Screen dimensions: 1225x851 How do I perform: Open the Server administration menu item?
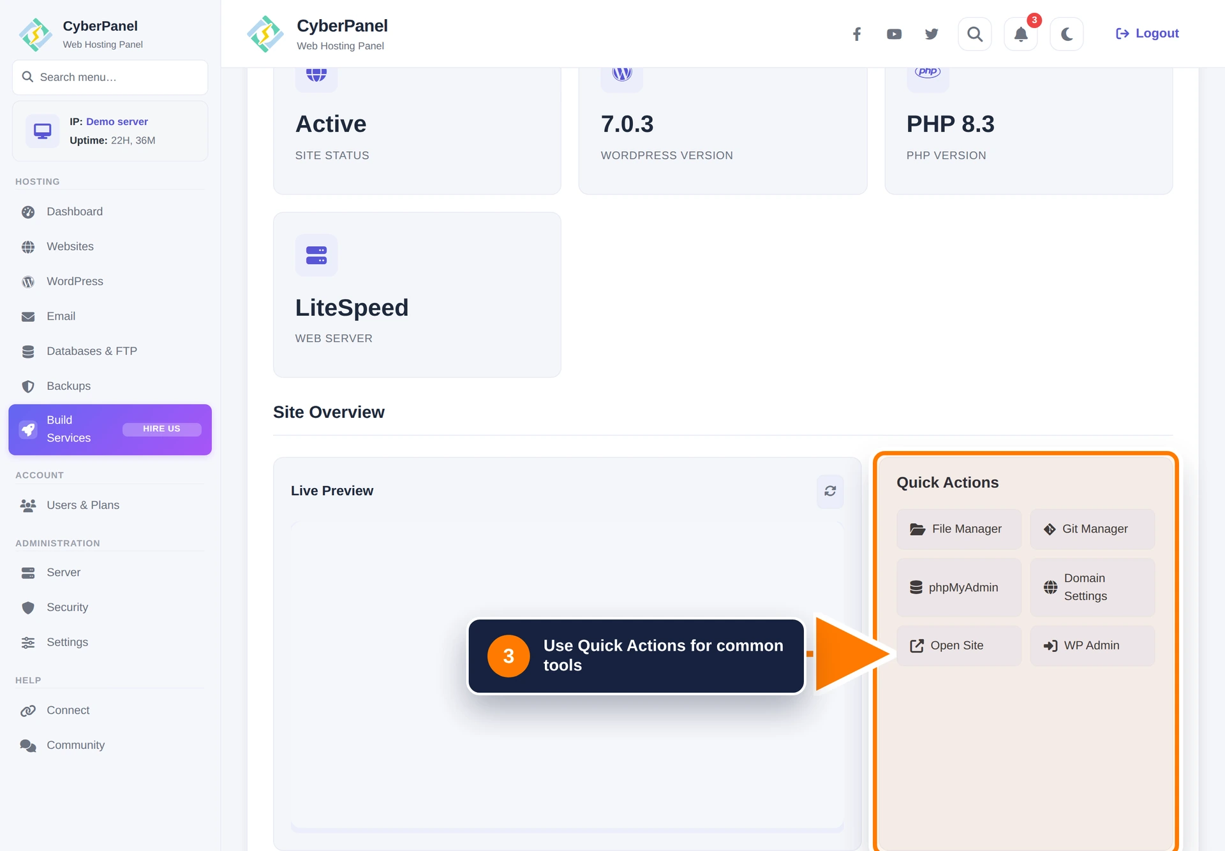[110, 573]
